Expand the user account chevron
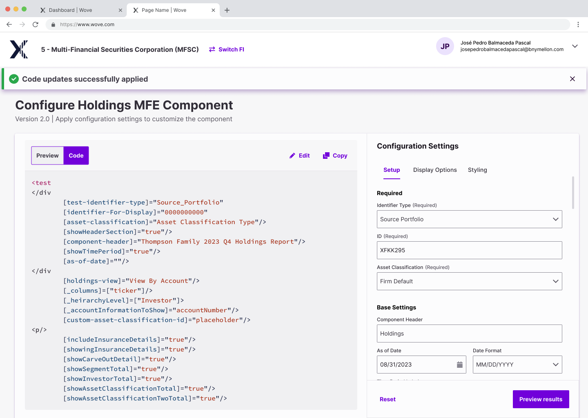 click(x=575, y=46)
